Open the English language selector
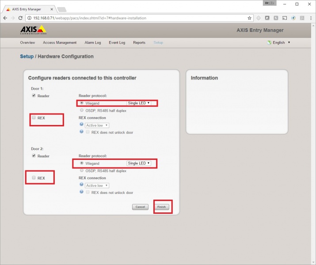Image resolution: width=316 pixels, height=265 pixels. pyautogui.click(x=278, y=42)
